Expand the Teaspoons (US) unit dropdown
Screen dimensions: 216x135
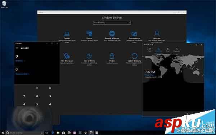23,74
